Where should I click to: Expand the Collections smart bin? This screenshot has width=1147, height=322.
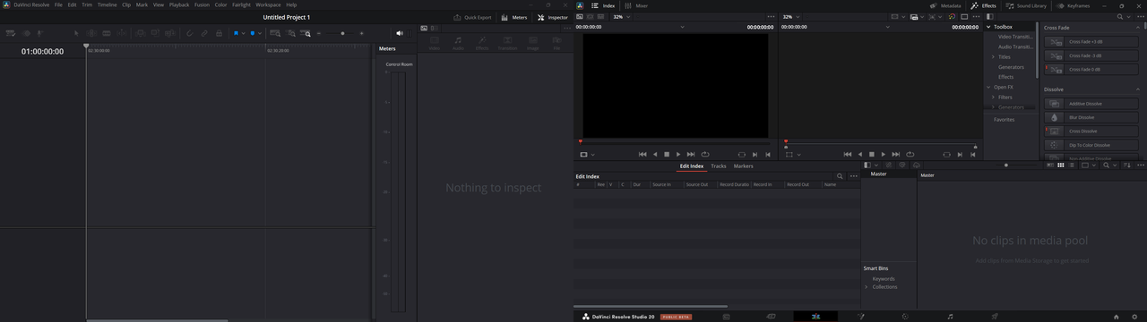[867, 287]
